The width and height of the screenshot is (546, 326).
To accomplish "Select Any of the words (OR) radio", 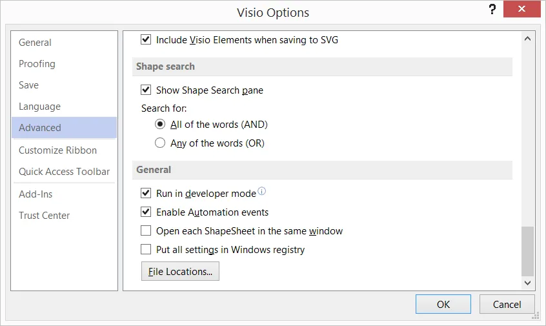I will (160, 143).
